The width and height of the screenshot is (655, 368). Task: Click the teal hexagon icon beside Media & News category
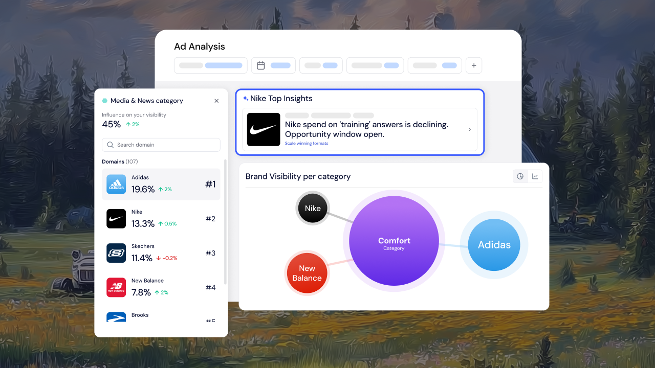[105, 101]
